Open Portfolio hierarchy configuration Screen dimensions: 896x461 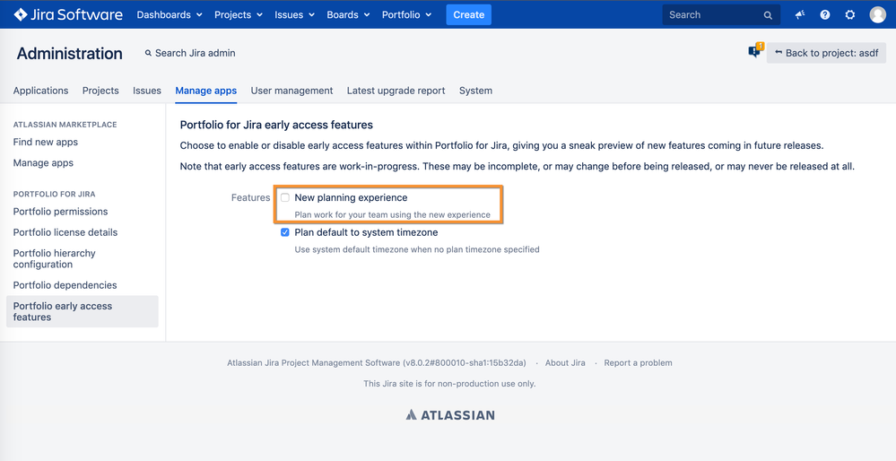coord(55,259)
